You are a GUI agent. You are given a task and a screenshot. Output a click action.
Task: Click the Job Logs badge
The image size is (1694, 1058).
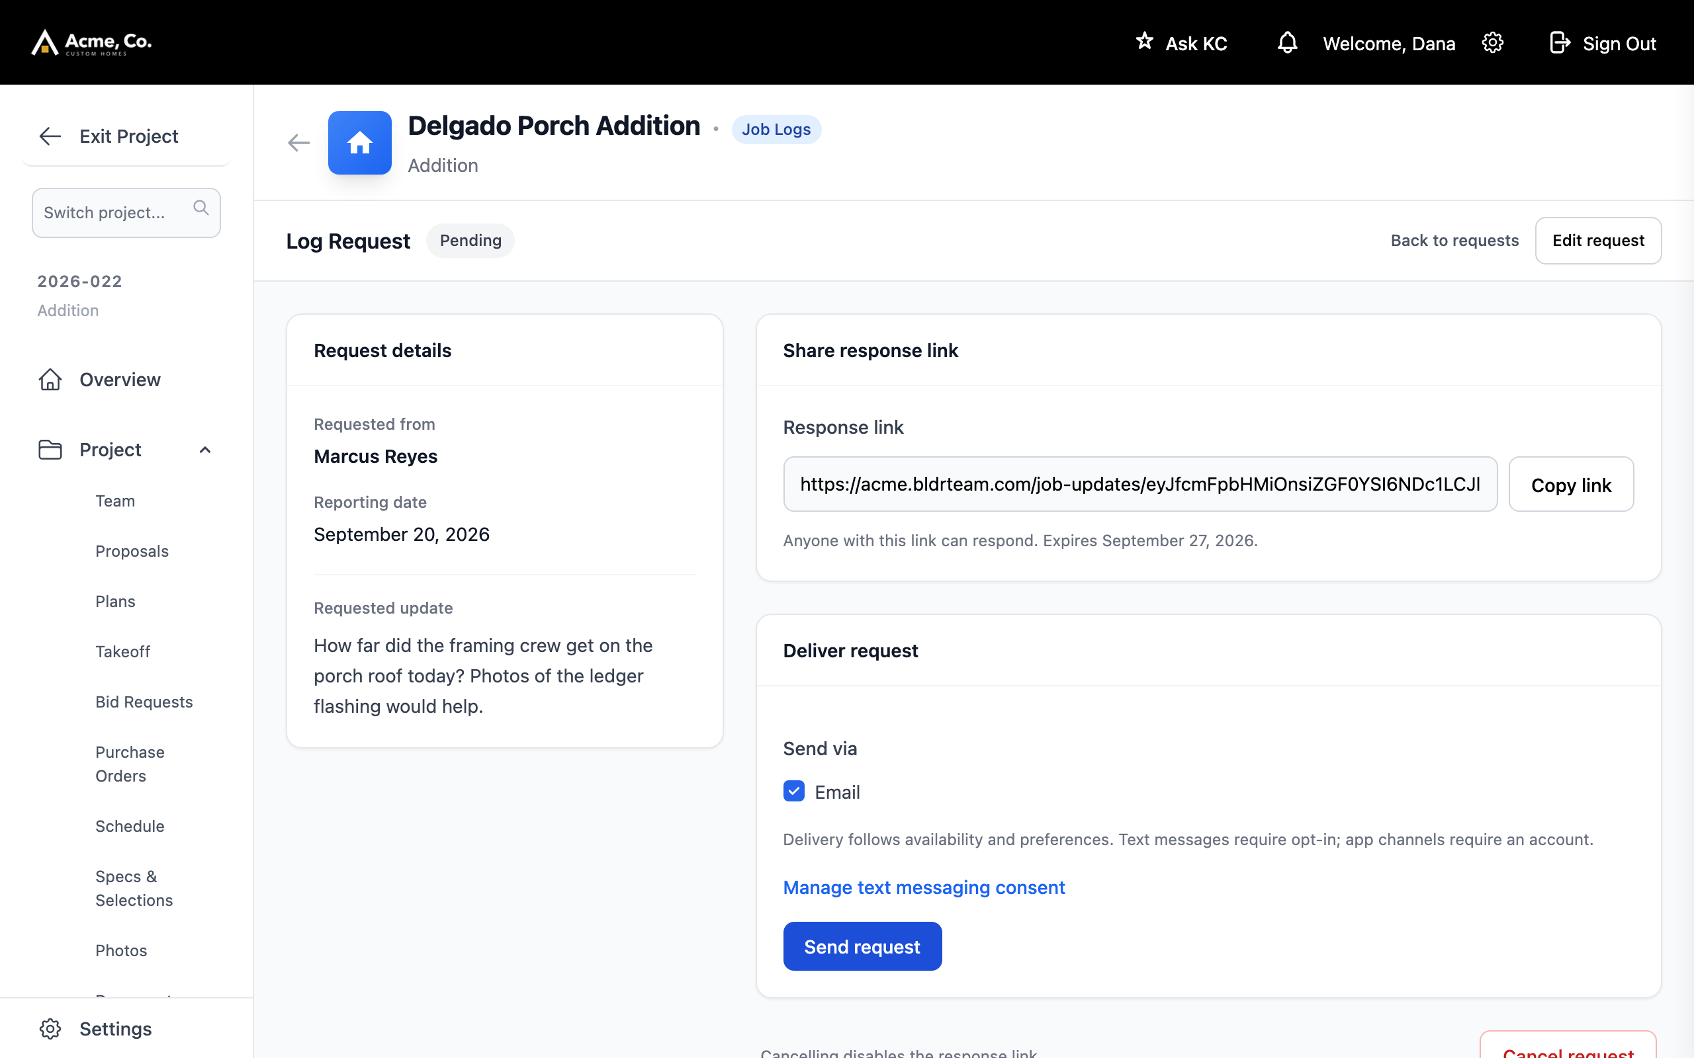point(776,130)
